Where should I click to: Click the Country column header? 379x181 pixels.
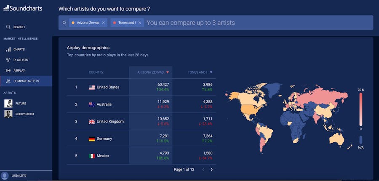pyautogui.click(x=96, y=72)
